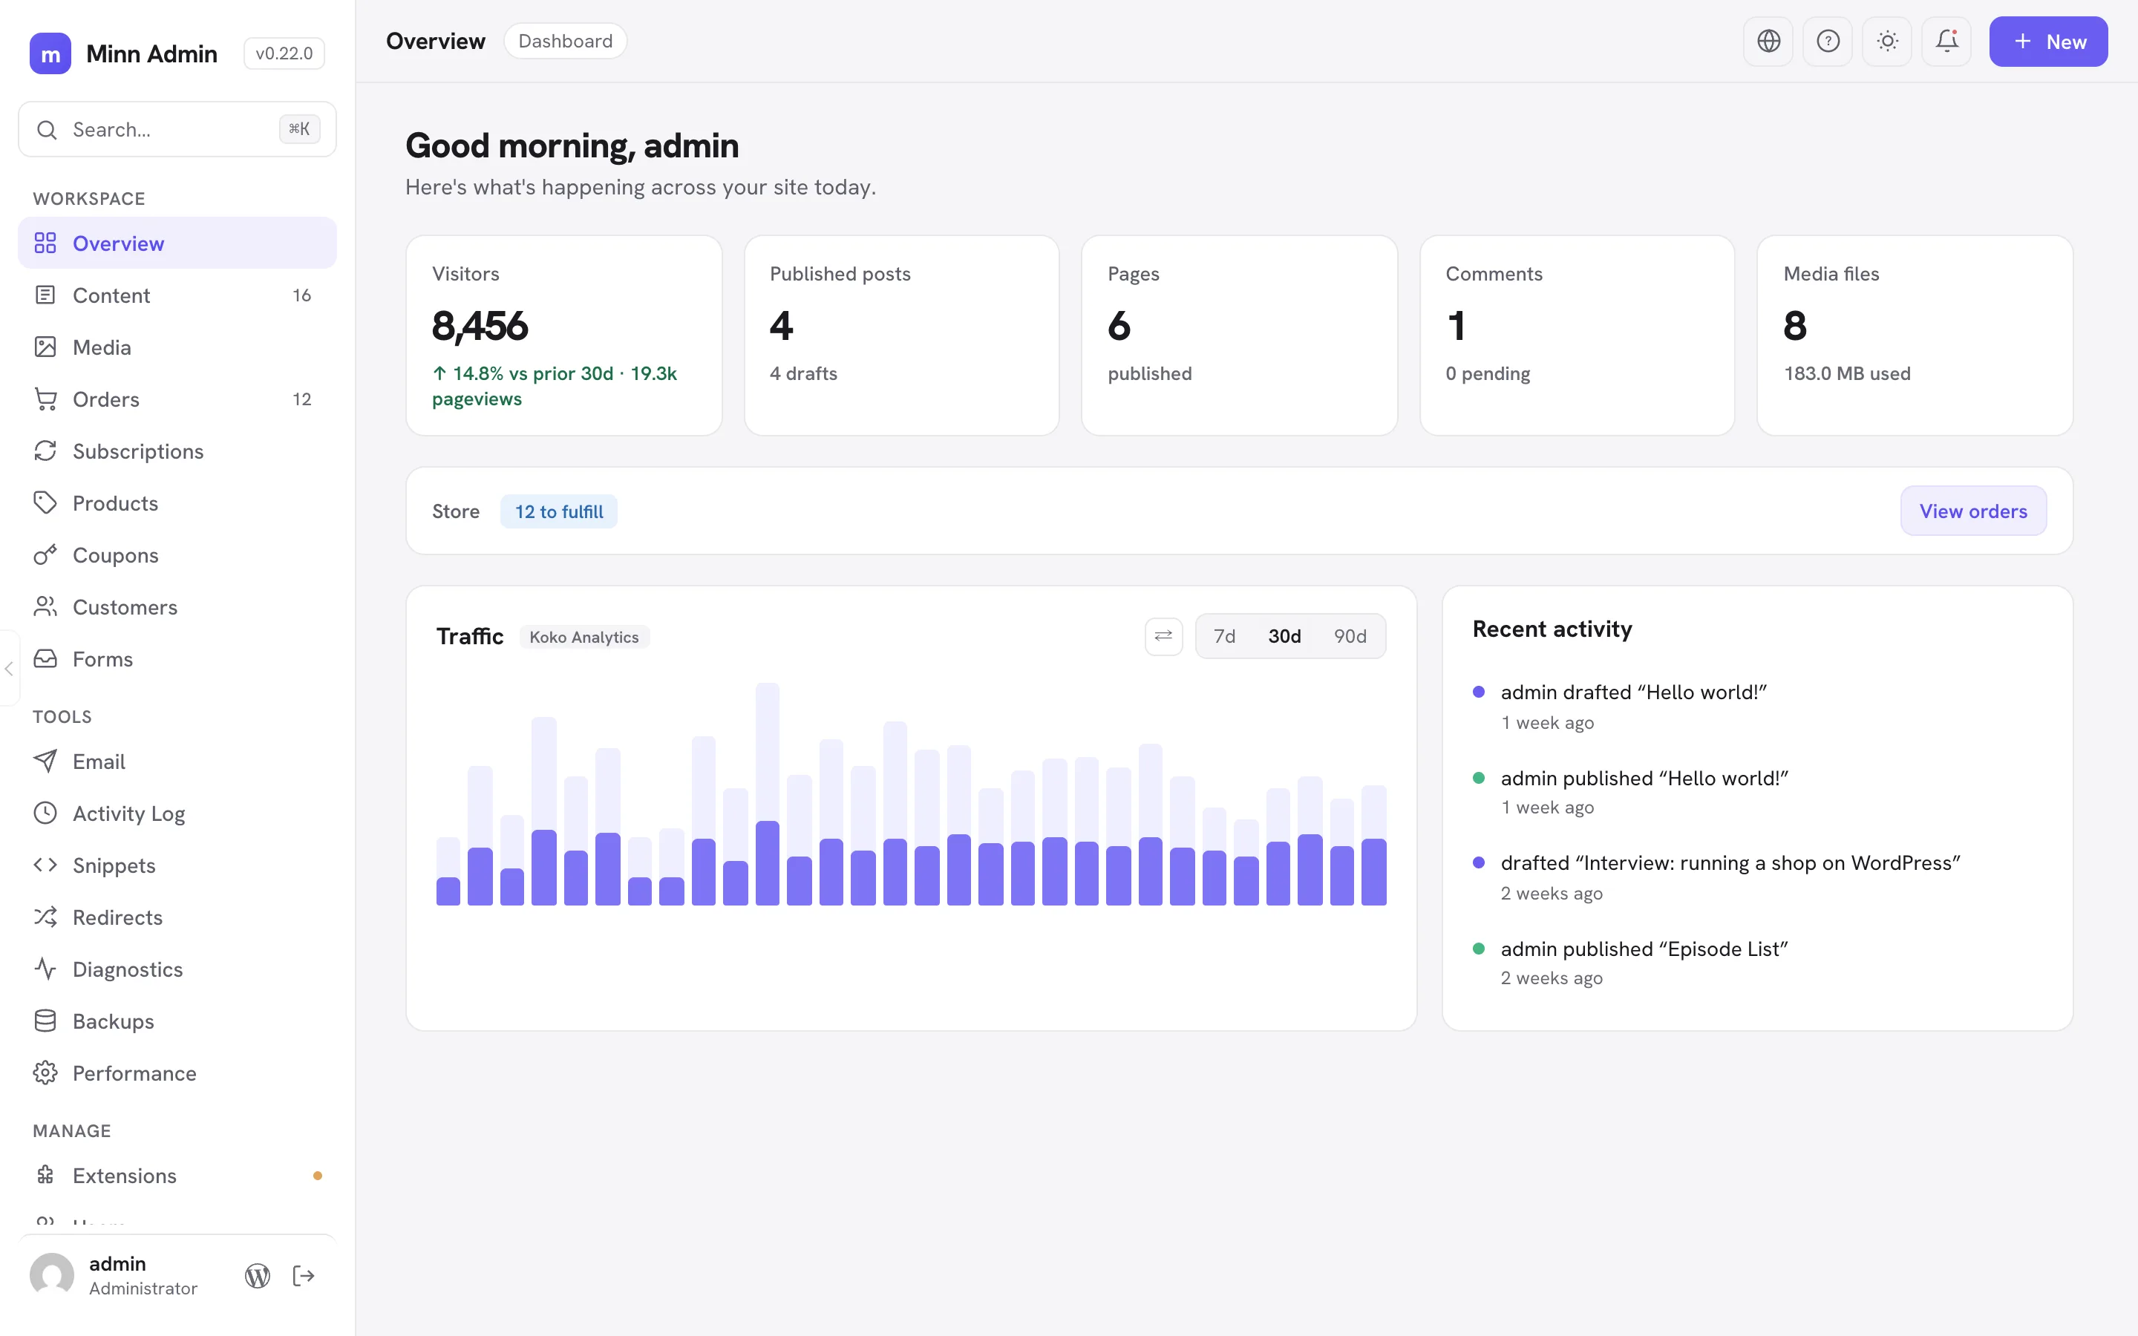Click the New button
Viewport: 2138px width, 1336px height.
tap(2048, 42)
